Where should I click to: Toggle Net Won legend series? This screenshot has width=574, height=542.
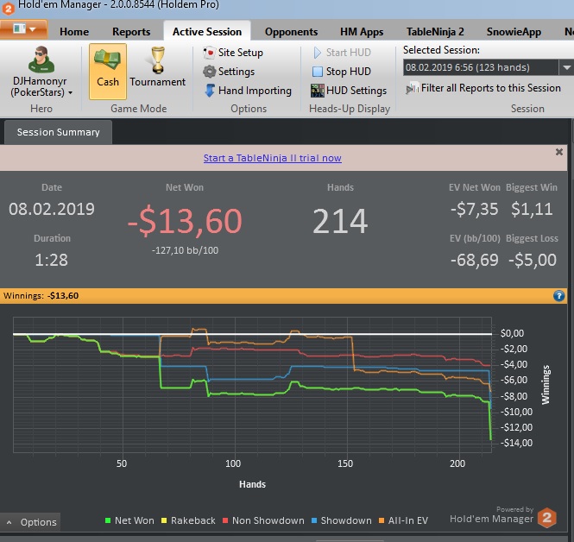[129, 520]
